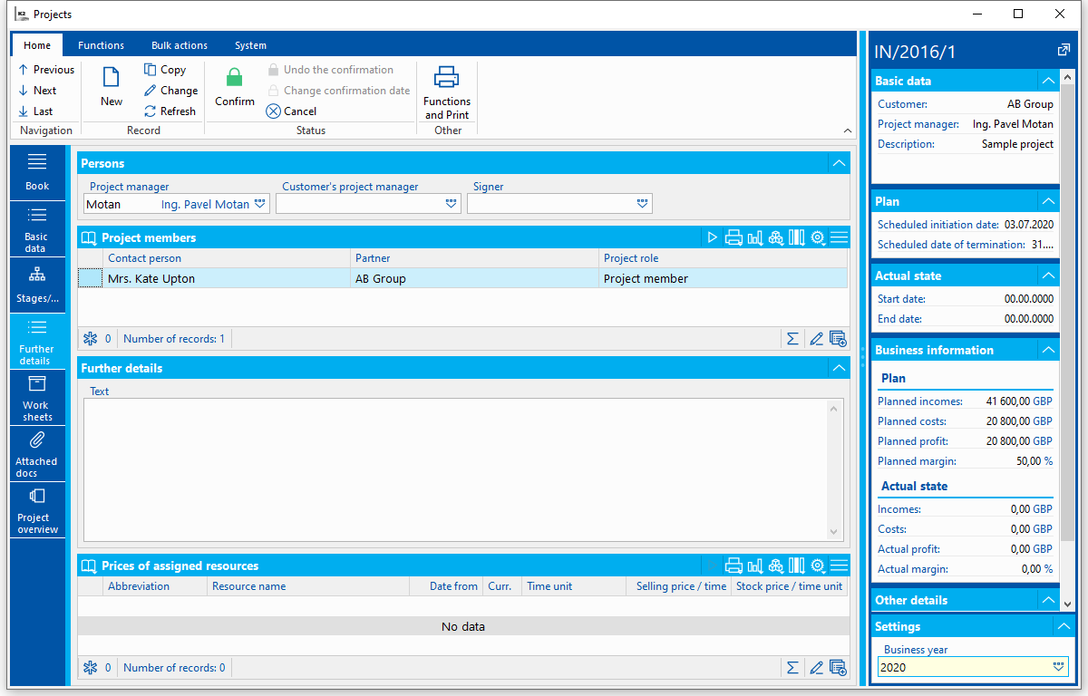
Task: Click snowflake icon under Project members table
Action: [x=90, y=339]
